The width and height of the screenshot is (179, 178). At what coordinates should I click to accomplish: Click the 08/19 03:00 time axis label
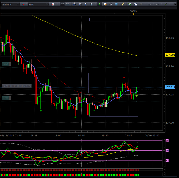pyautogui.click(x=152, y=135)
